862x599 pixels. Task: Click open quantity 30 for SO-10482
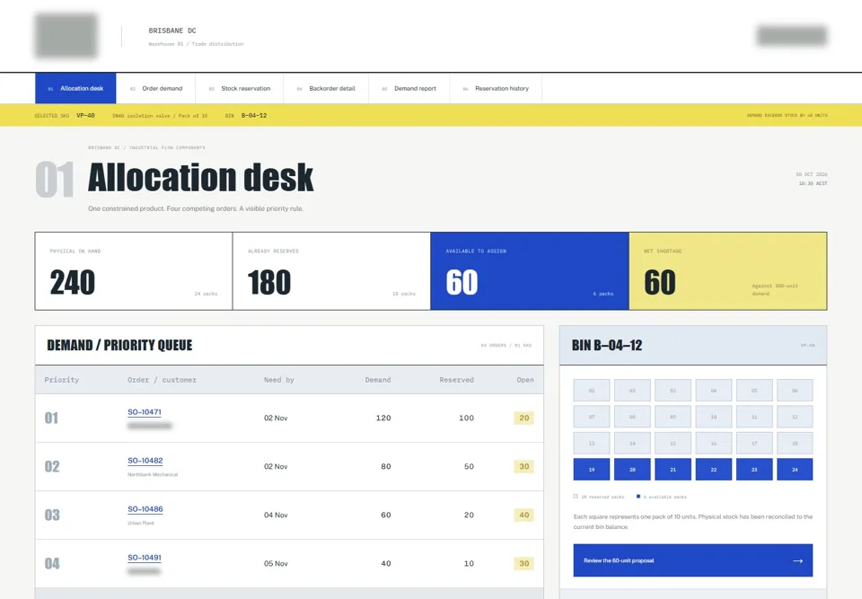pyautogui.click(x=523, y=466)
